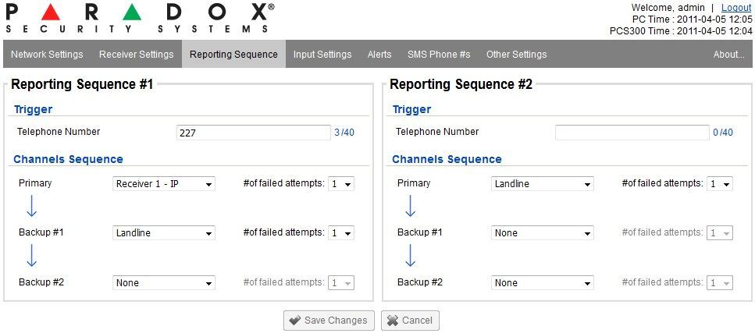Viewport: 755px width, 333px height.
Task: Expand Sequence #1 Backup #1 channel dropdown
Action: coord(164,233)
